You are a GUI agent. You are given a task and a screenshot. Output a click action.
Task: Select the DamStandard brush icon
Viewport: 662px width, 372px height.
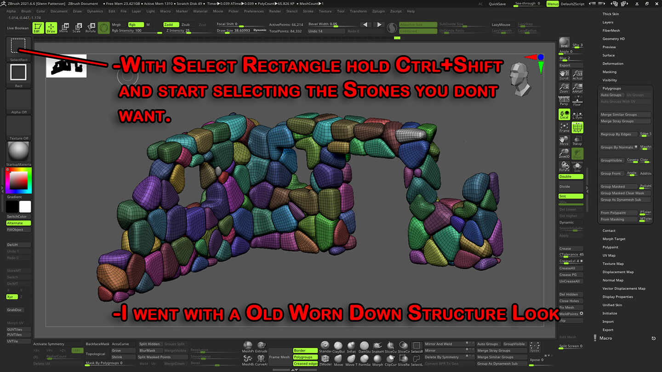(x=363, y=345)
